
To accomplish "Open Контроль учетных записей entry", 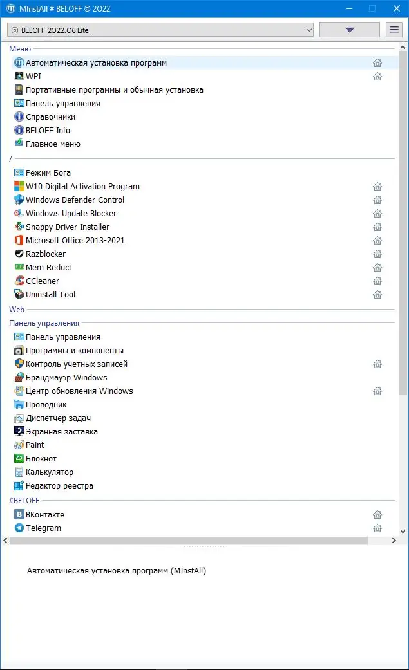I will point(77,364).
